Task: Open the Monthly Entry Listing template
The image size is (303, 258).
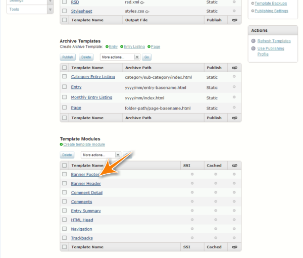Action: point(91,97)
